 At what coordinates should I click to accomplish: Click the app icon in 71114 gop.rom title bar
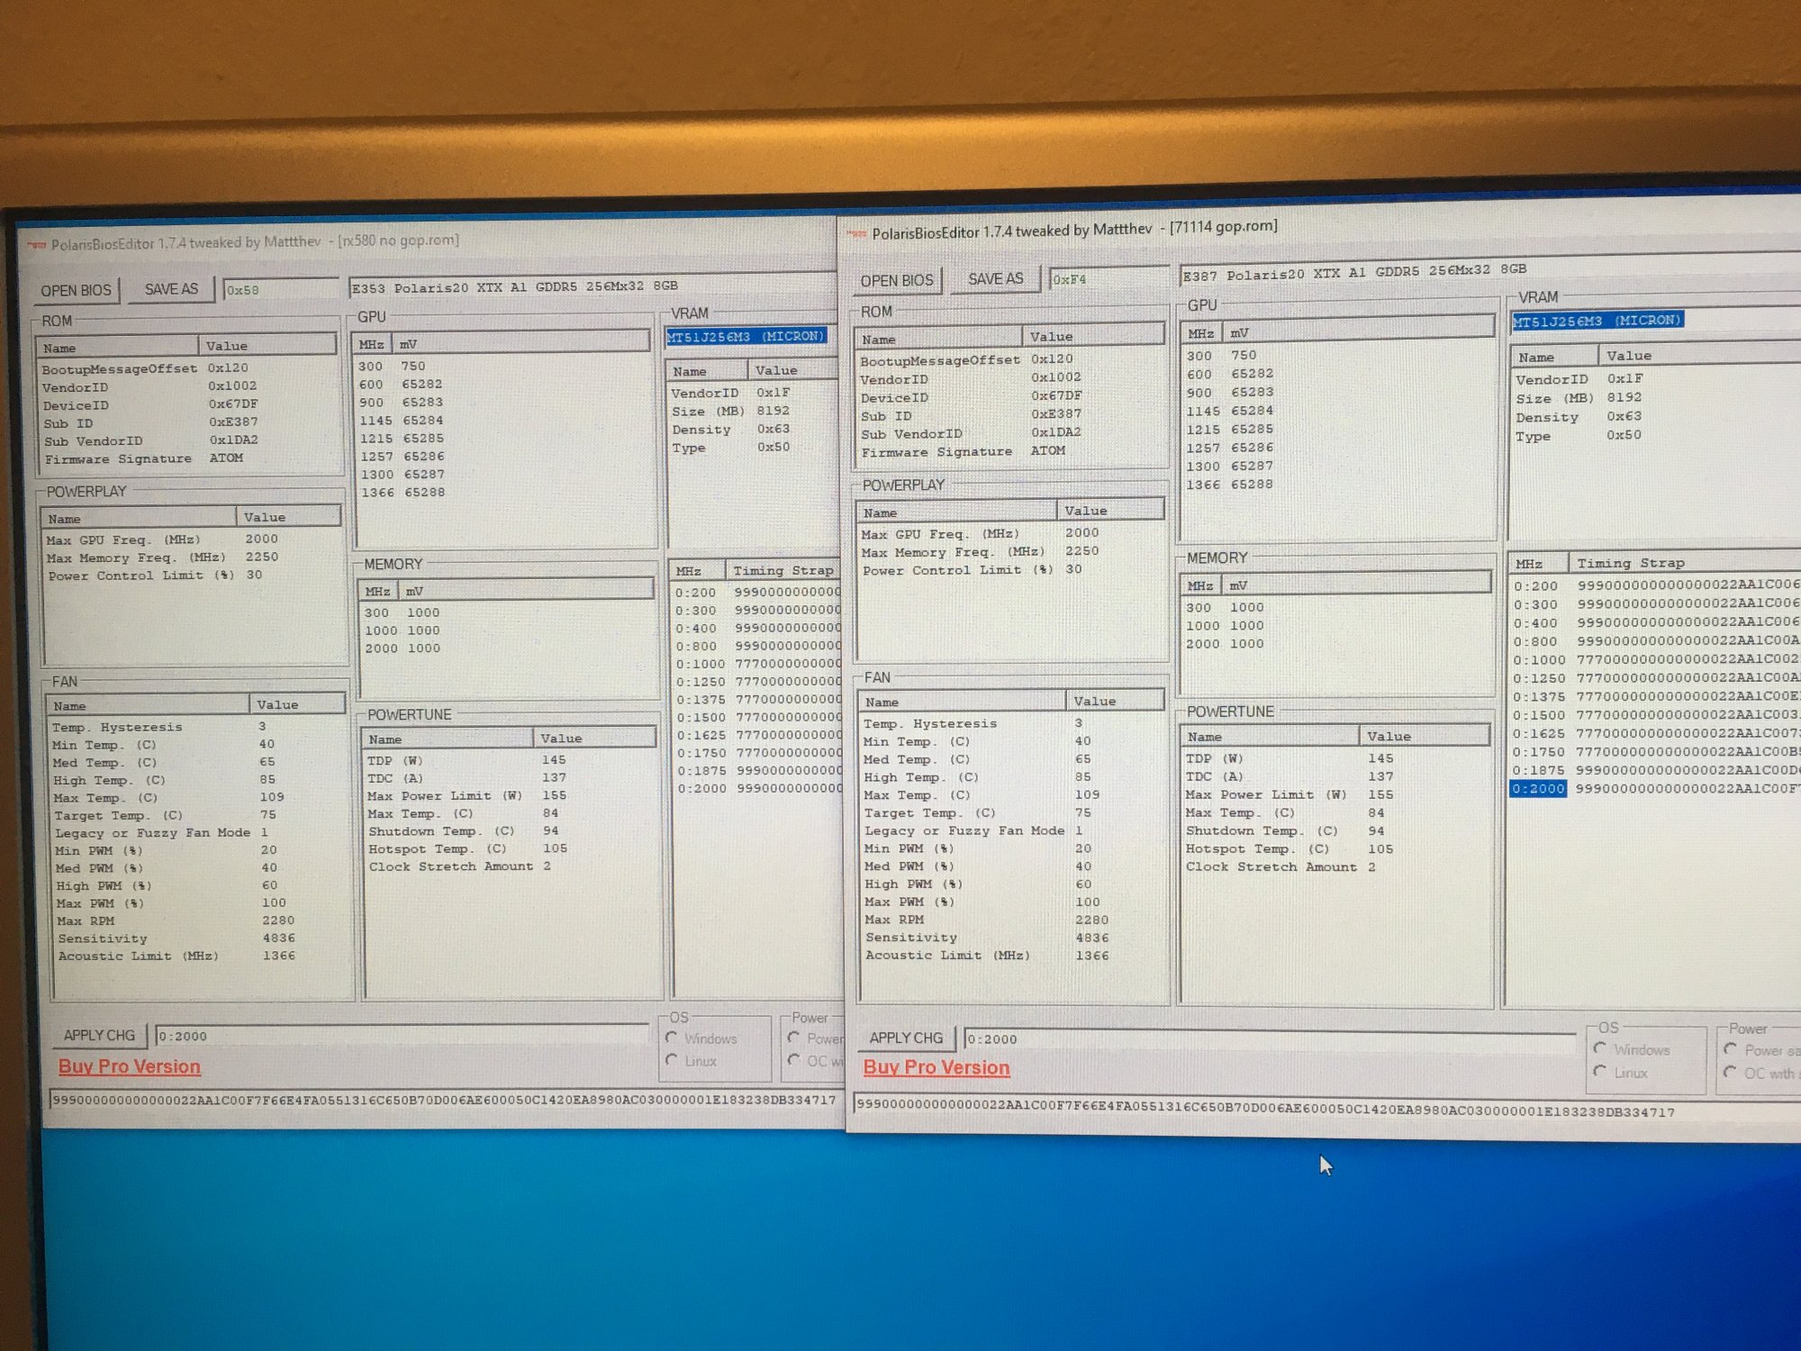856,234
